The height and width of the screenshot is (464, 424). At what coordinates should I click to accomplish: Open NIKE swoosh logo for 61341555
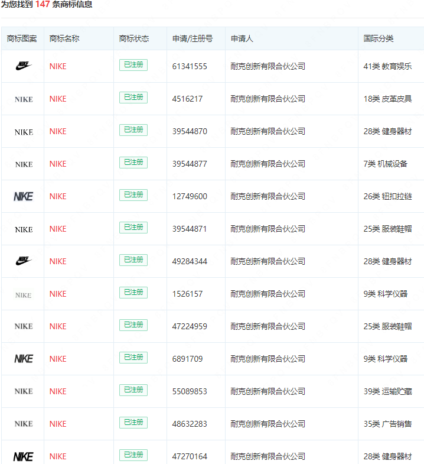tap(24, 66)
